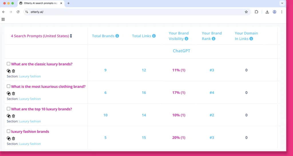This screenshot has height=156, width=293.
Task: Click total links value 12
Action: [x=144, y=70]
